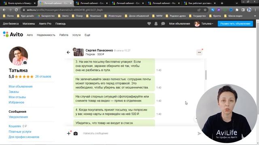Open the tab search dropdown arrow

point(237,3)
